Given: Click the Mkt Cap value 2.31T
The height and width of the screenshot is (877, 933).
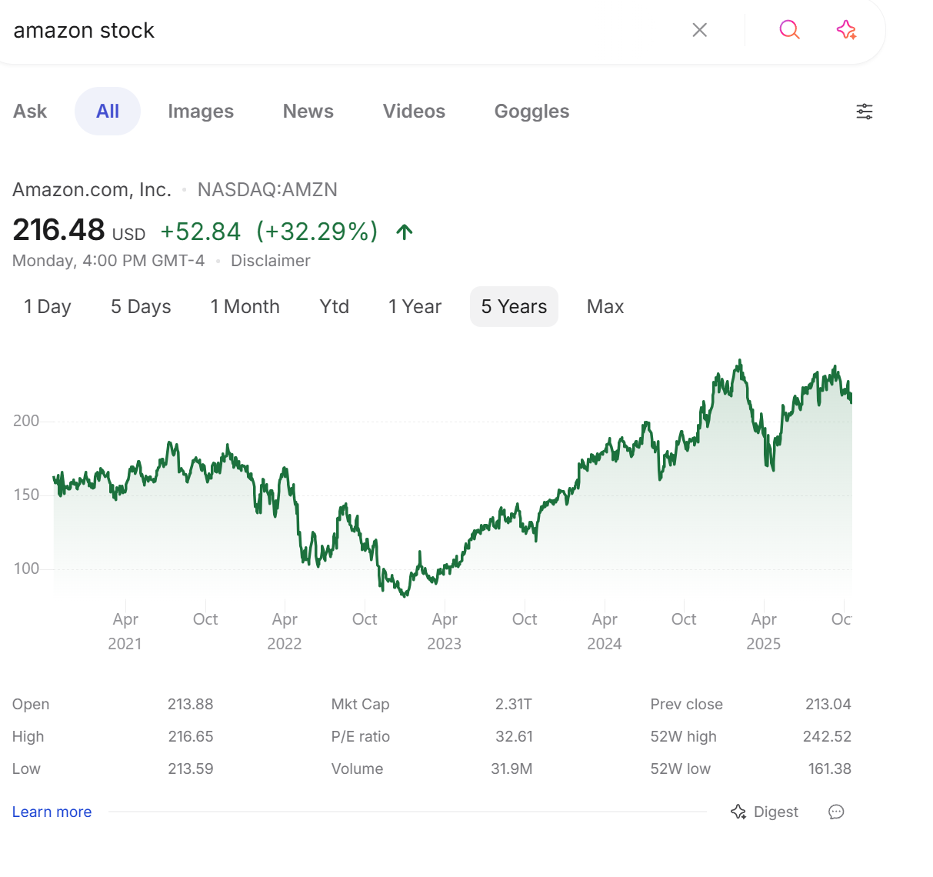Looking at the screenshot, I should click(514, 704).
